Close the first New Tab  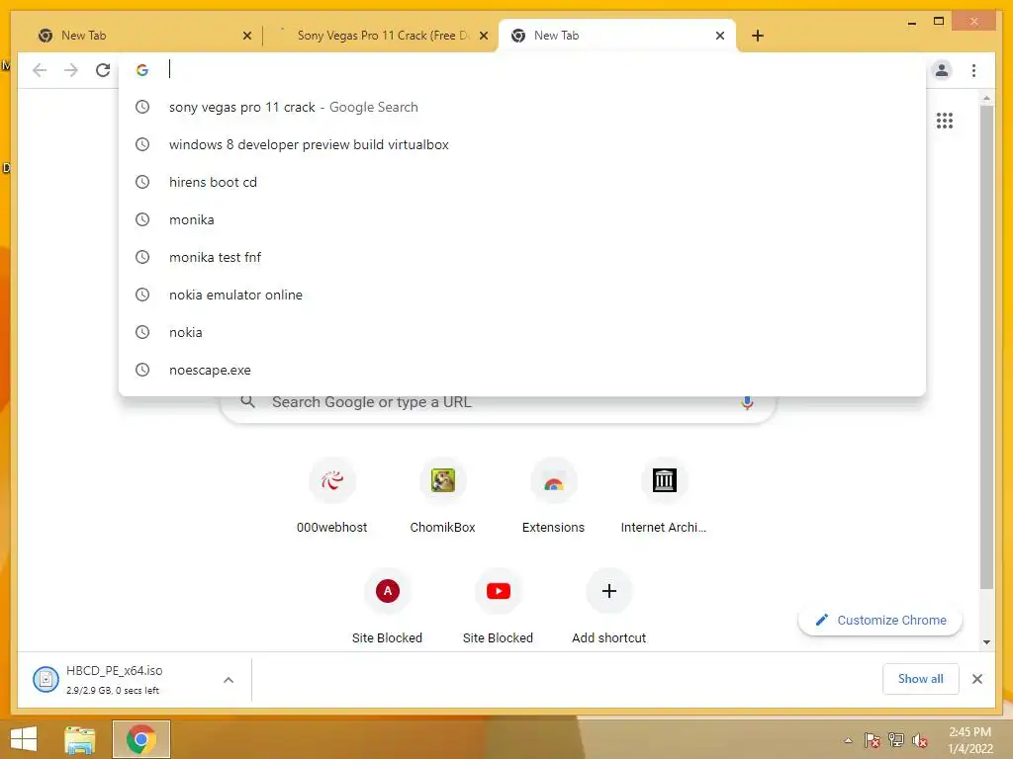246,36
